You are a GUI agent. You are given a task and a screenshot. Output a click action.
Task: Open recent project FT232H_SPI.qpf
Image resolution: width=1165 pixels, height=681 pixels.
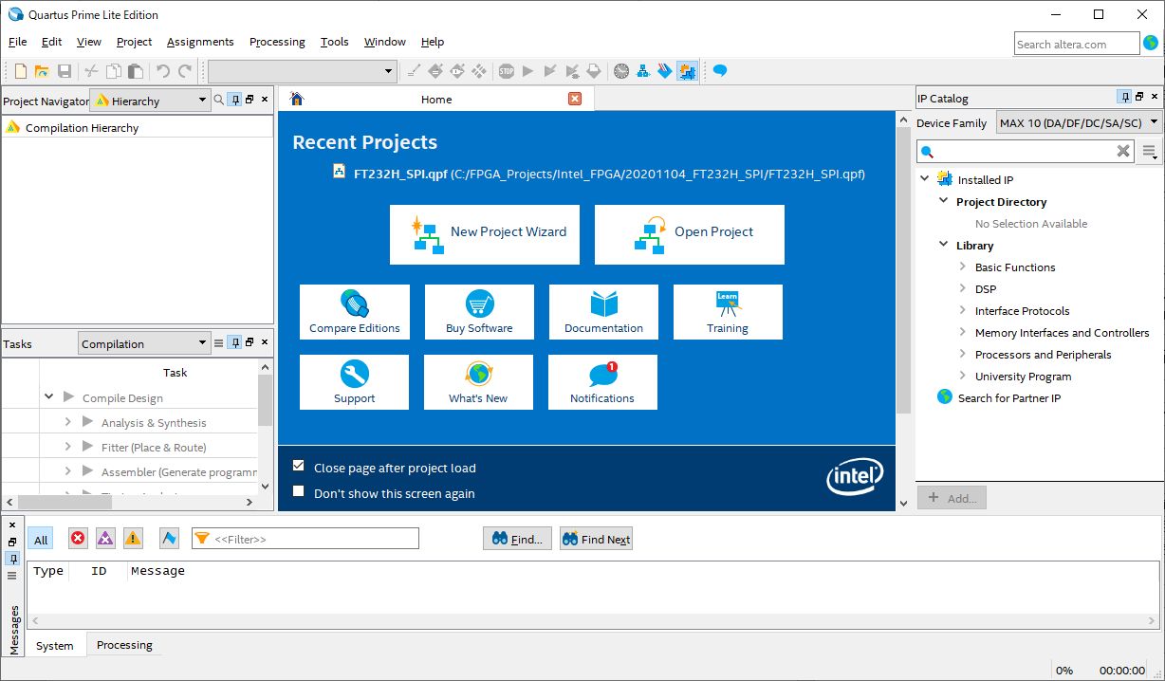pos(399,174)
